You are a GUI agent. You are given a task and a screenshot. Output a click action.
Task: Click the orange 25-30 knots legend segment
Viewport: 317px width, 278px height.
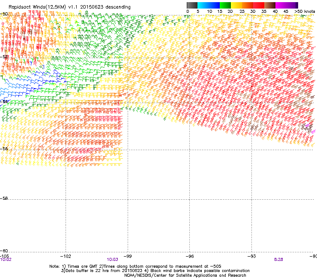248,5
